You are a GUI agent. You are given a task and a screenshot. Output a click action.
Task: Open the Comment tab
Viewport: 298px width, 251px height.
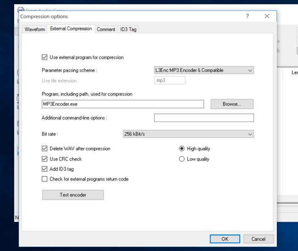[106, 29]
